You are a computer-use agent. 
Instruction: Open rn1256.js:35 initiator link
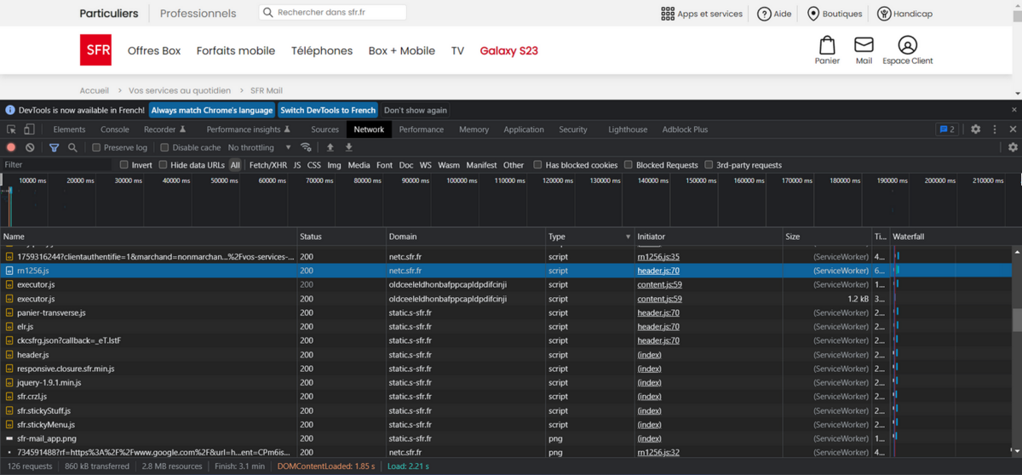658,256
